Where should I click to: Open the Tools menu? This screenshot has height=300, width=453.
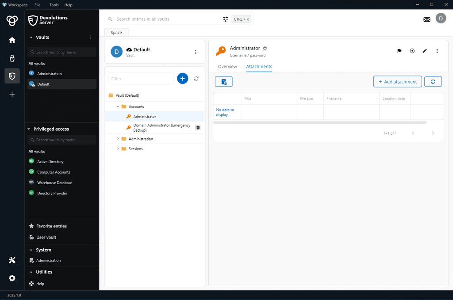pyautogui.click(x=54, y=5)
